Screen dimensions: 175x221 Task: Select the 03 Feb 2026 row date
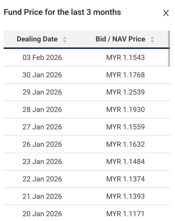(42, 58)
